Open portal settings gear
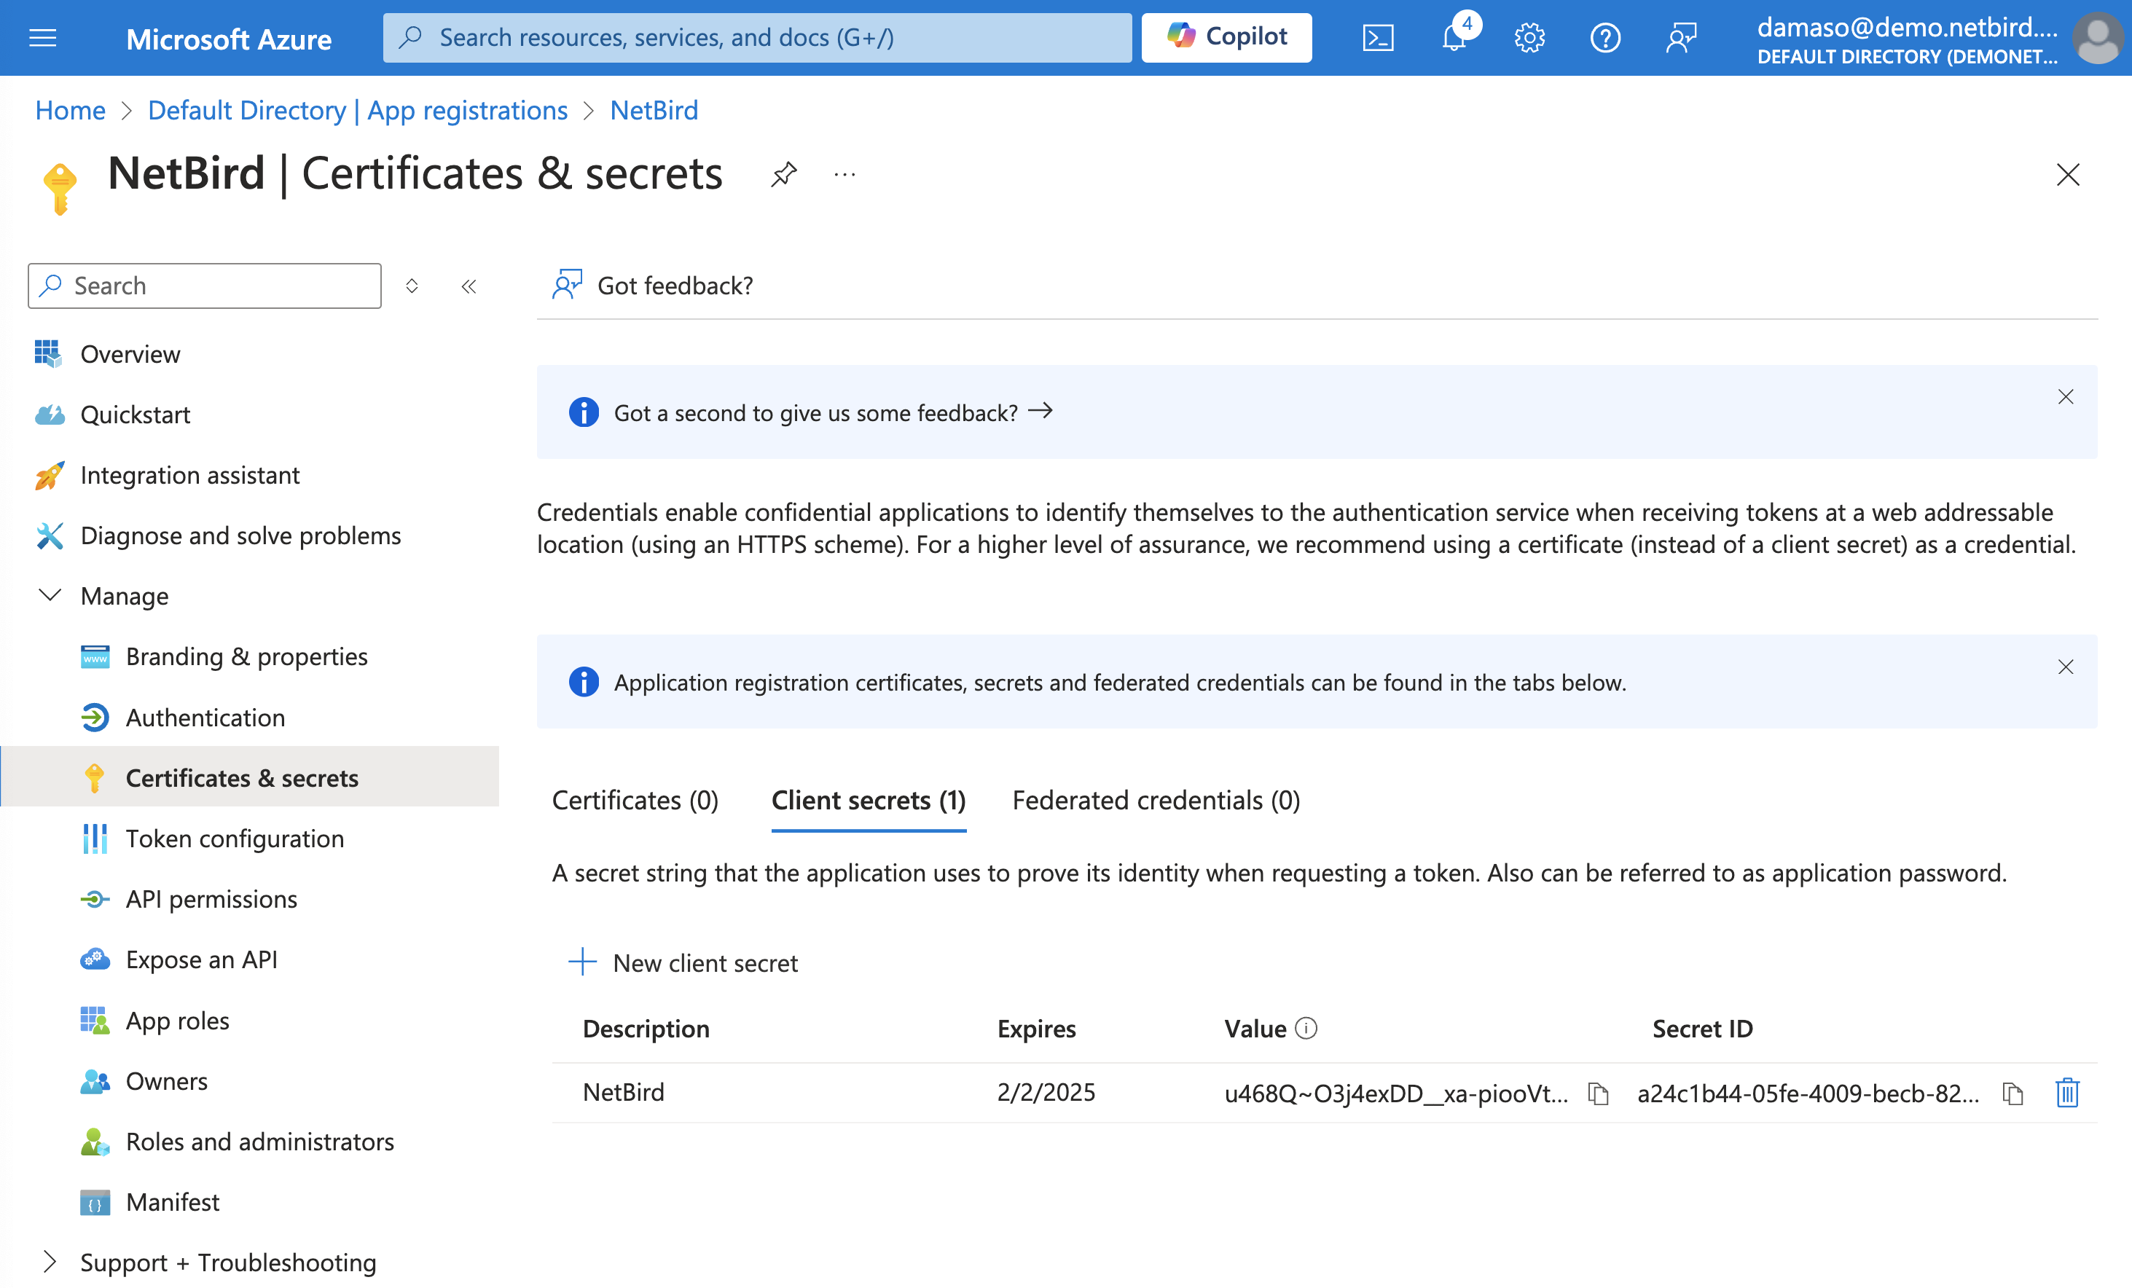This screenshot has height=1288, width=2132. tap(1530, 38)
